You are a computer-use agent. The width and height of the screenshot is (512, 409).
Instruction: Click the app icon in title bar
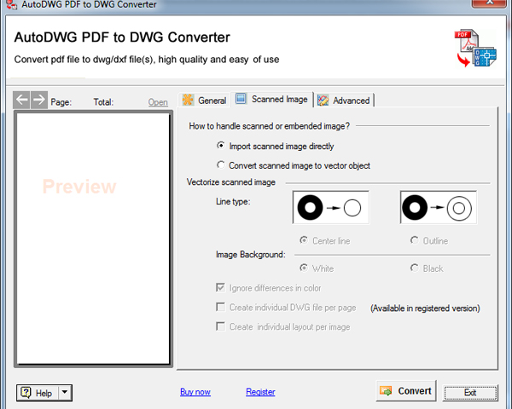coord(11,4)
